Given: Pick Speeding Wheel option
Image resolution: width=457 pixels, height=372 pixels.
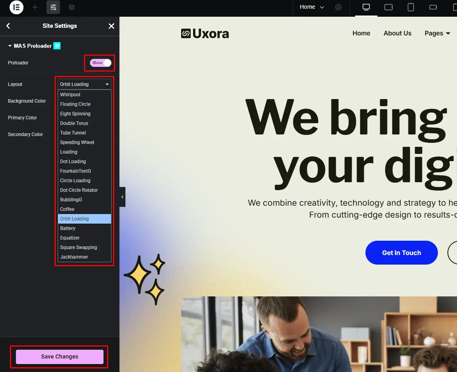Looking at the screenshot, I should click(x=84, y=142).
